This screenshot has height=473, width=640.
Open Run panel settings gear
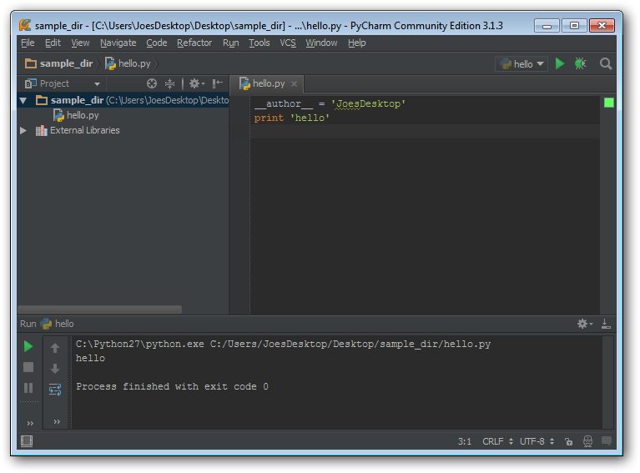point(585,324)
